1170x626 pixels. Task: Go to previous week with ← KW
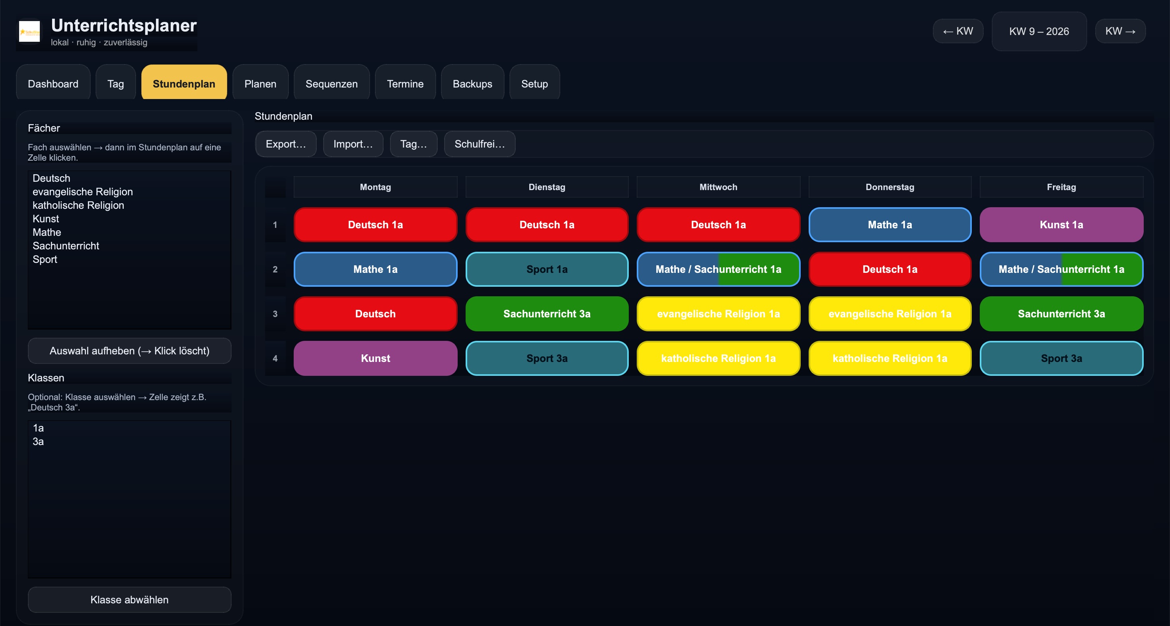point(957,31)
